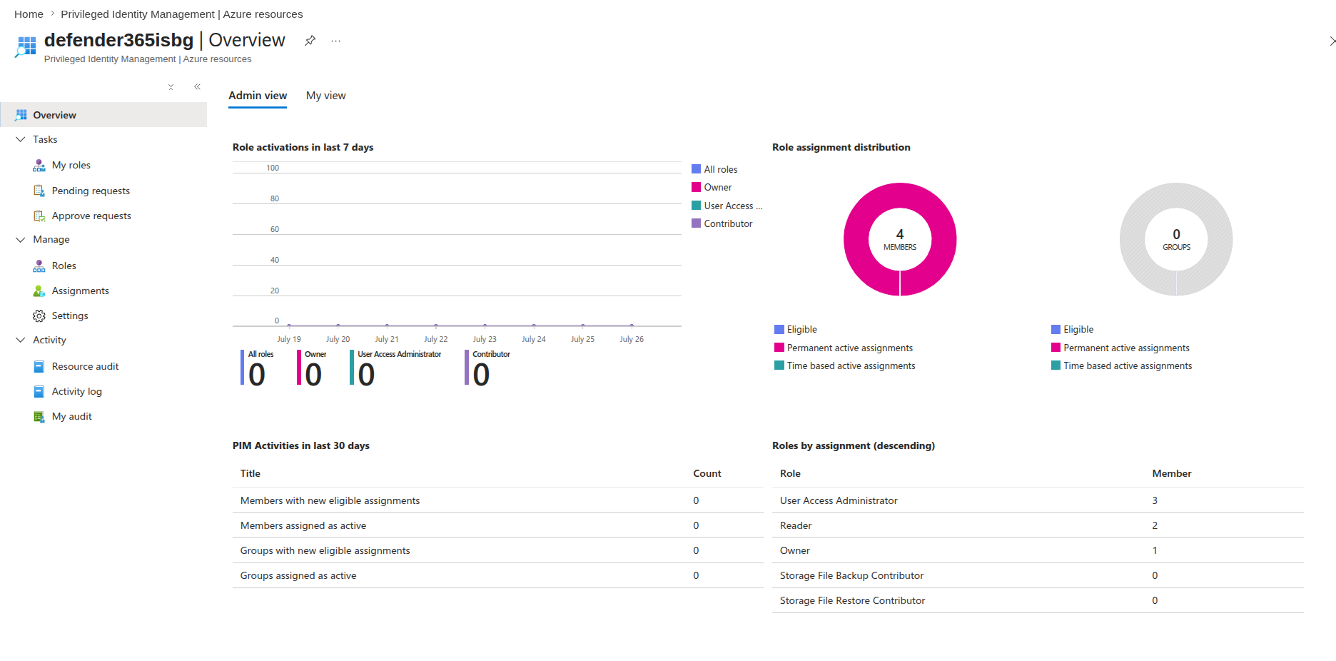Click the Role column header

tap(790, 473)
